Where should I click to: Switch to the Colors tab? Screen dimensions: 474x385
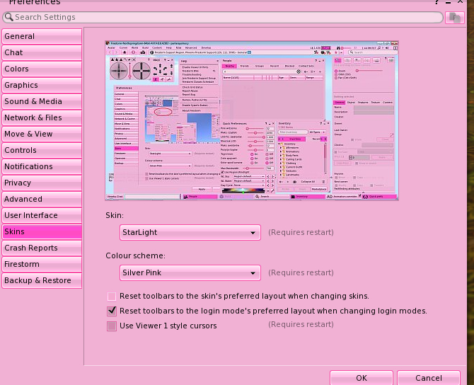point(41,69)
